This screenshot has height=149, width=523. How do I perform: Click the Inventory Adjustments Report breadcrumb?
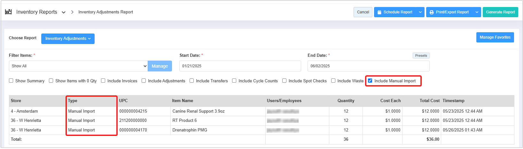point(105,12)
